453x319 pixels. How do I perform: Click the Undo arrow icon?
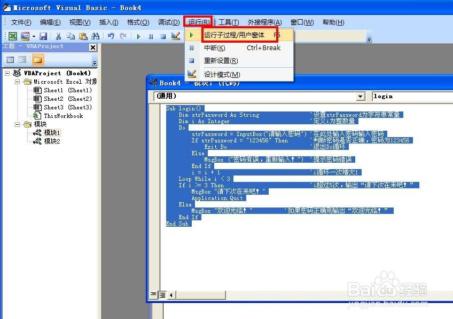click(x=111, y=36)
